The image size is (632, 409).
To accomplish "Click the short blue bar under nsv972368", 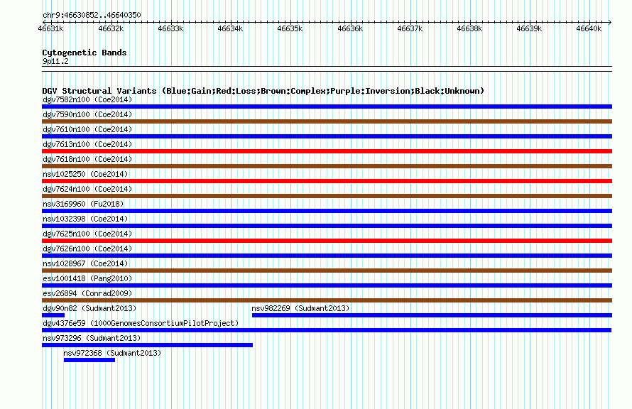I will click(x=89, y=360).
